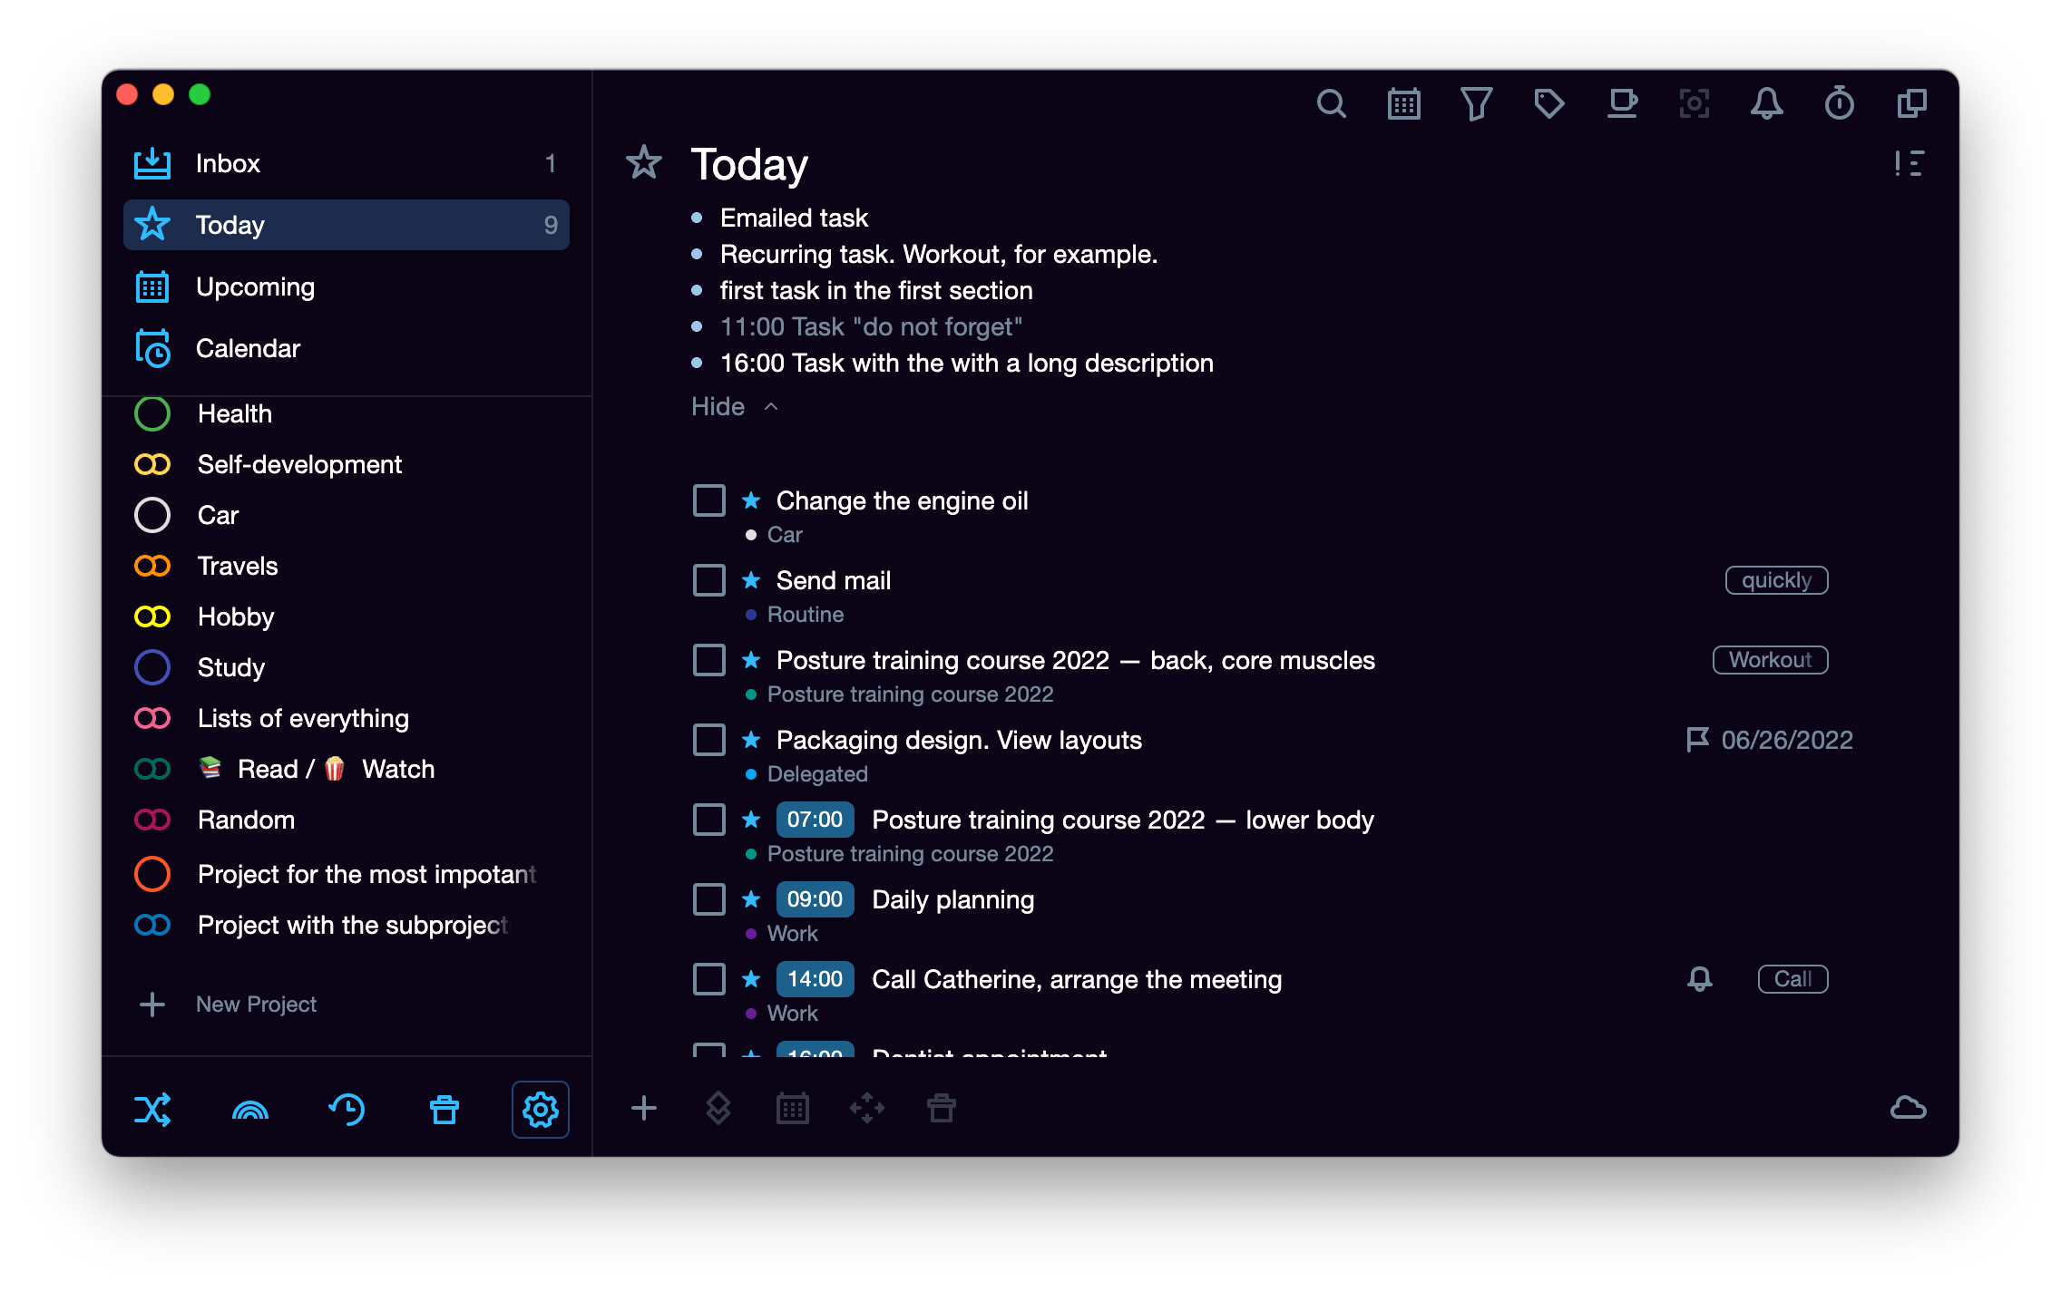Open the duplicate windows icon
Viewport: 2061px width, 1291px height.
click(1912, 104)
